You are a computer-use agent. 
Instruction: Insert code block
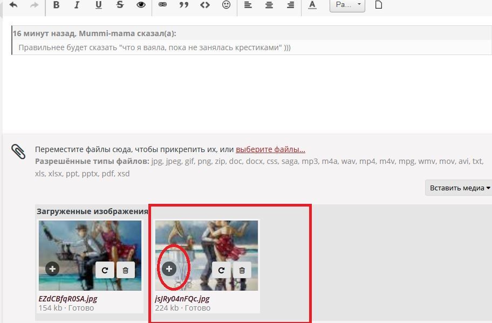[x=204, y=5]
